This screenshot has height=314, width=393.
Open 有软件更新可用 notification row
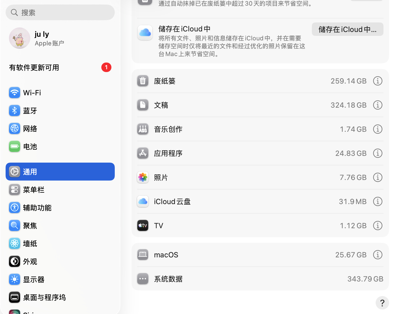point(60,68)
